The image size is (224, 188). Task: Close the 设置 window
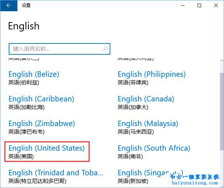click(216, 5)
